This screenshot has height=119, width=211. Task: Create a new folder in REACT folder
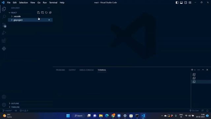43,13
